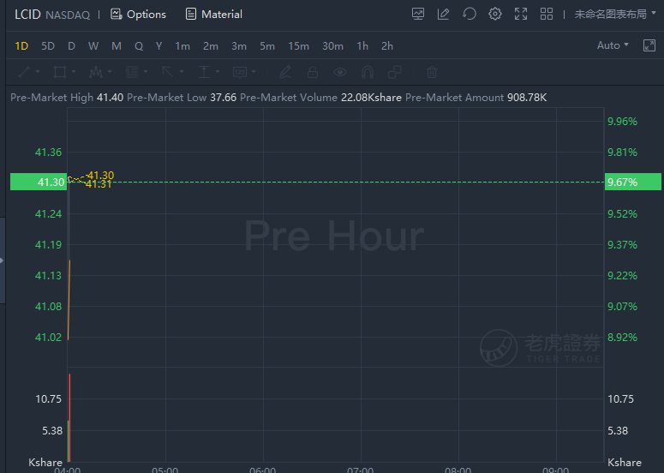
Task: Click the 41.36 price axis label
Action: coord(48,152)
